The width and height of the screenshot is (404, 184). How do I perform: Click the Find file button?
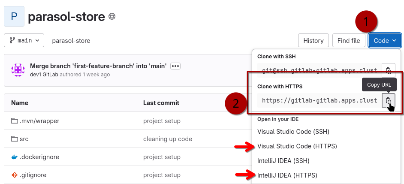[x=349, y=40]
